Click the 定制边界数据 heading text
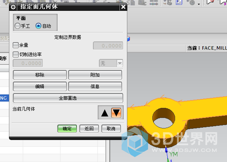This screenshot has height=162, width=227. (68, 37)
